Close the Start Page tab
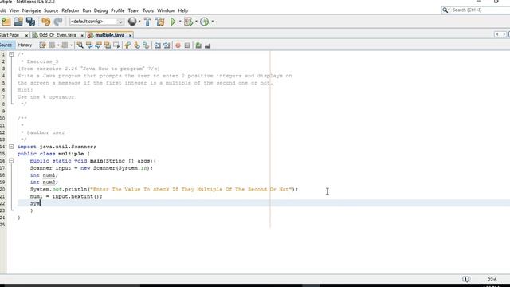 pos(26,35)
